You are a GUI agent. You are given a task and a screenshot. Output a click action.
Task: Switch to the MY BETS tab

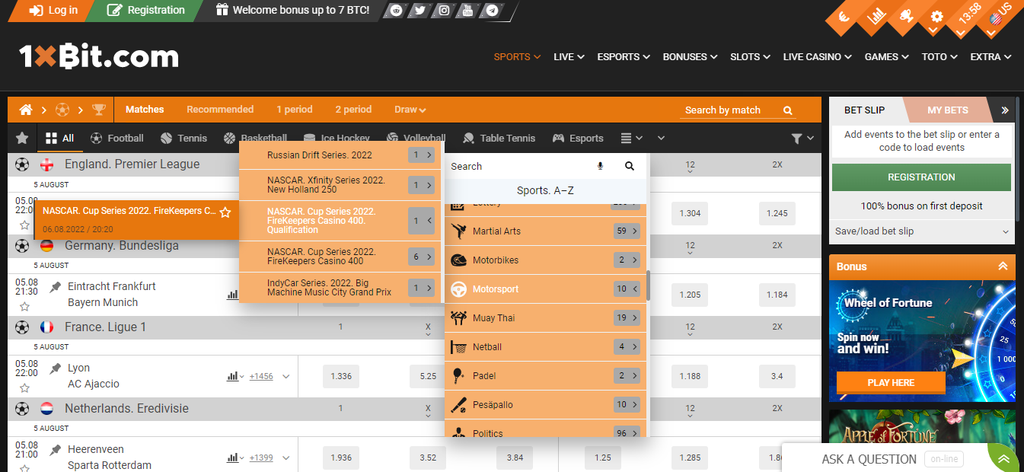[x=948, y=109]
